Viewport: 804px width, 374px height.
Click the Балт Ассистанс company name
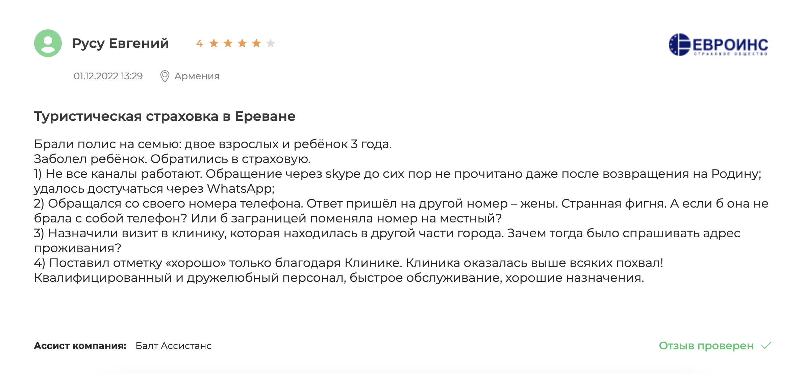click(174, 346)
